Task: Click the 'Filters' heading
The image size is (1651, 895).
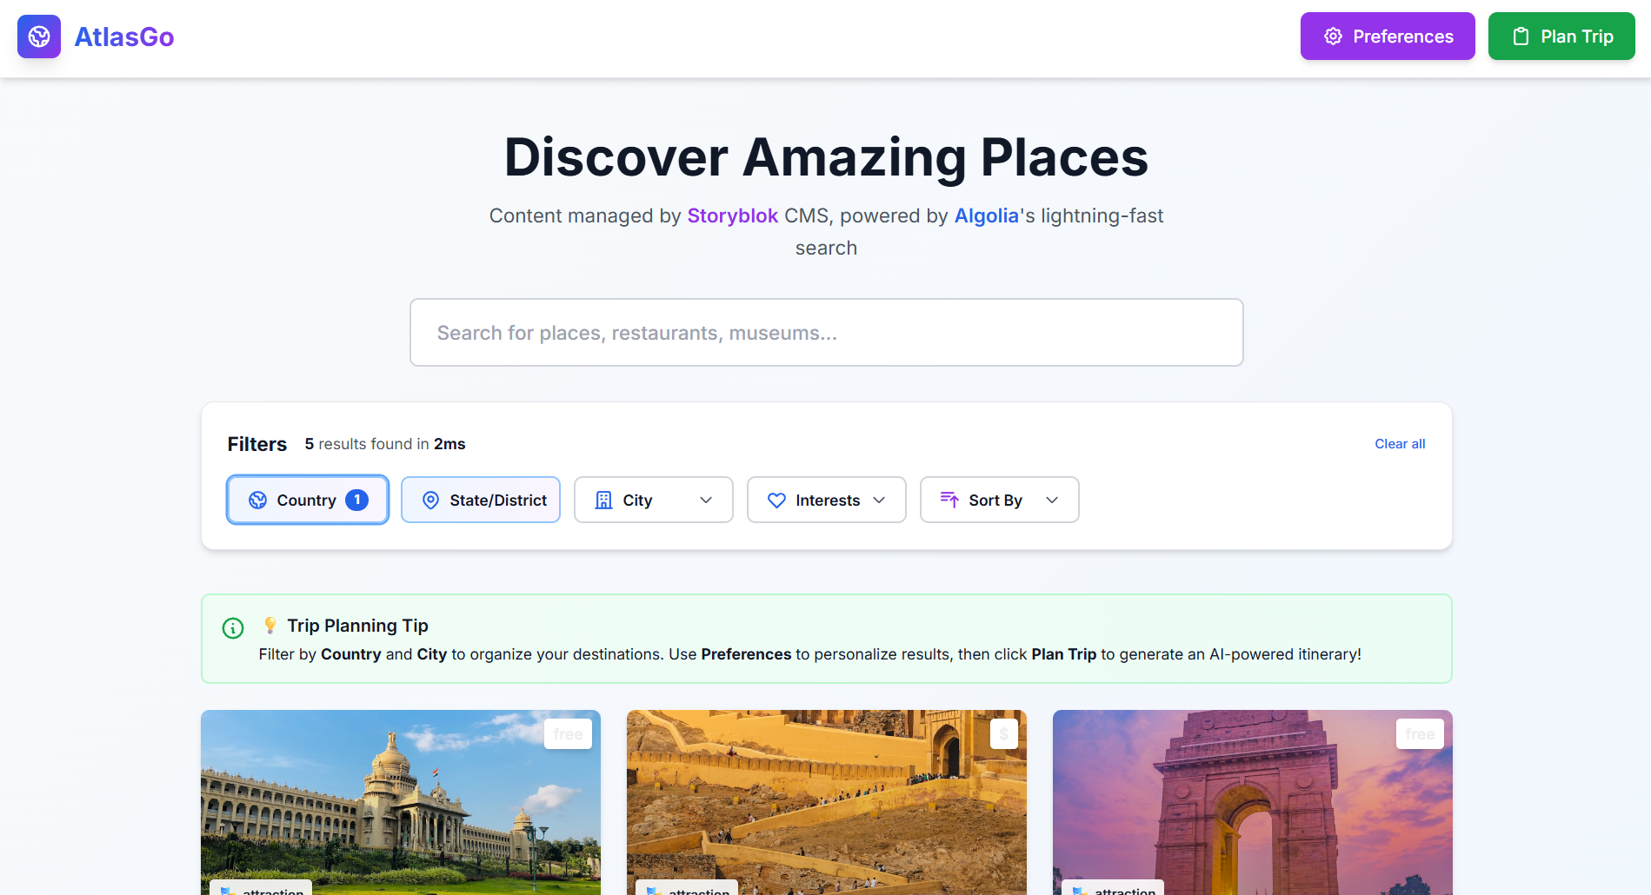Action: [257, 444]
